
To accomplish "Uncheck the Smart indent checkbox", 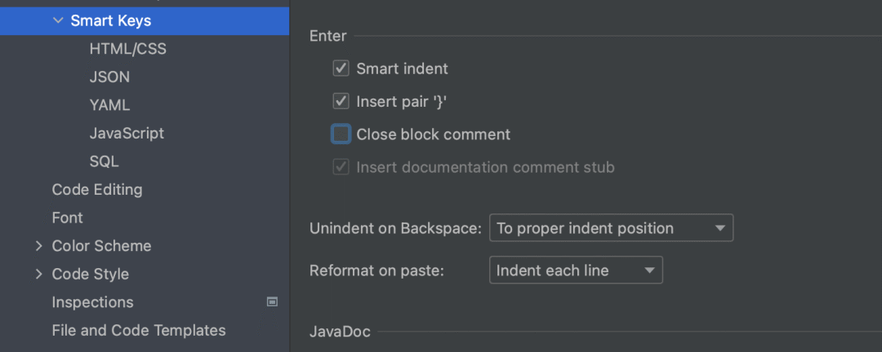I will pos(341,69).
